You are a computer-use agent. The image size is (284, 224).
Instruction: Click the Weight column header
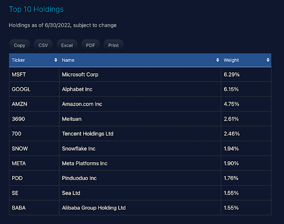click(246, 60)
